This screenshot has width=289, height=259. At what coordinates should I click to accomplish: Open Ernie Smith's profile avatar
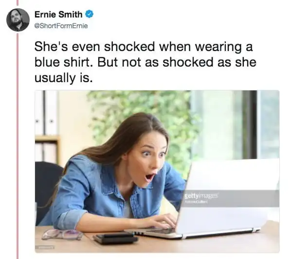click(x=18, y=20)
